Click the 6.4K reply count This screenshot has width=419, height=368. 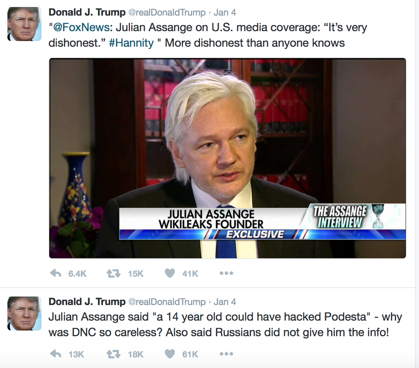click(77, 273)
